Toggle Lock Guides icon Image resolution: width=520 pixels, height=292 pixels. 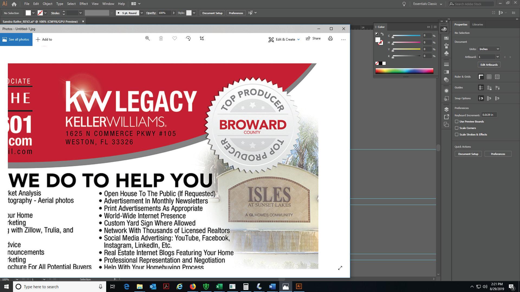click(489, 88)
